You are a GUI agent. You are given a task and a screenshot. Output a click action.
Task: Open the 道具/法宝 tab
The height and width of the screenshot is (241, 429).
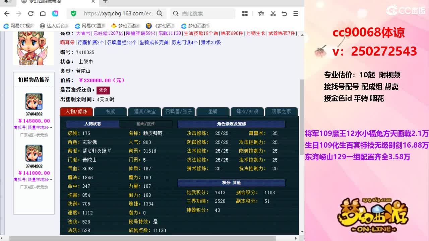pyautogui.click(x=145, y=111)
